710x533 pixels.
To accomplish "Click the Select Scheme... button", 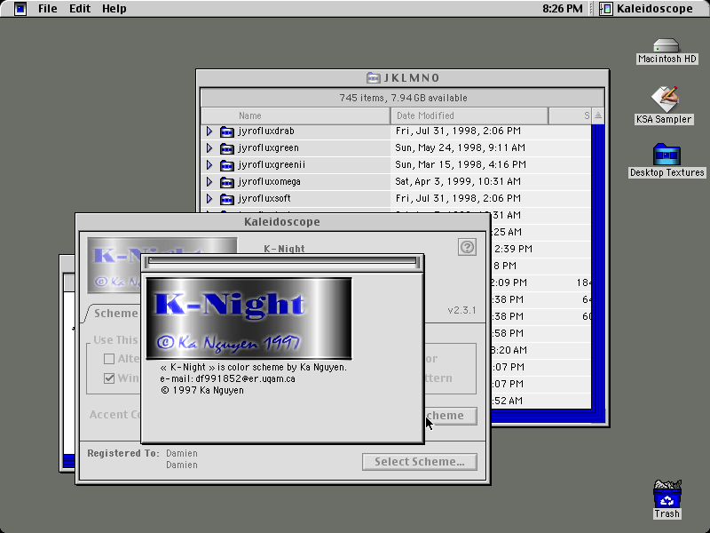I will tap(419, 462).
